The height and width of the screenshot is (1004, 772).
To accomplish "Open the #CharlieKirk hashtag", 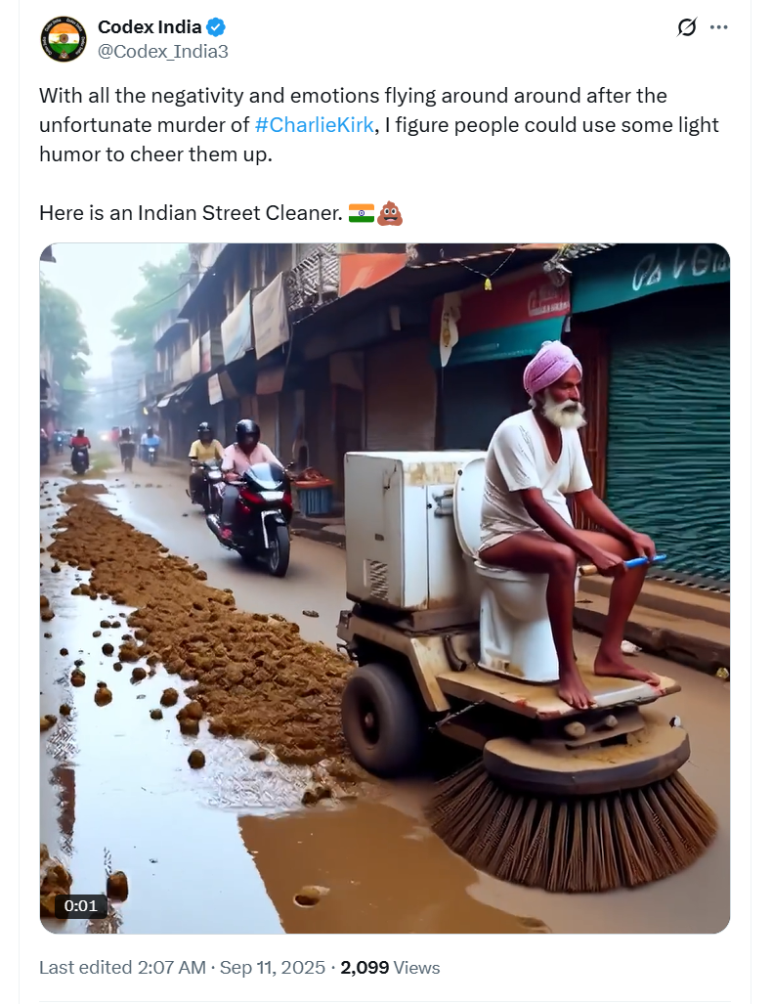I will click(315, 125).
